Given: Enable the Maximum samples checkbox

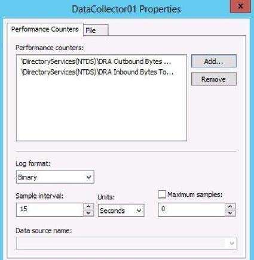Looking at the screenshot, I should [162, 194].
